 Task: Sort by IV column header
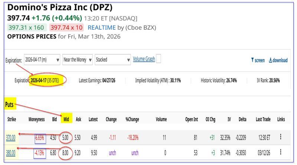coord(229,119)
